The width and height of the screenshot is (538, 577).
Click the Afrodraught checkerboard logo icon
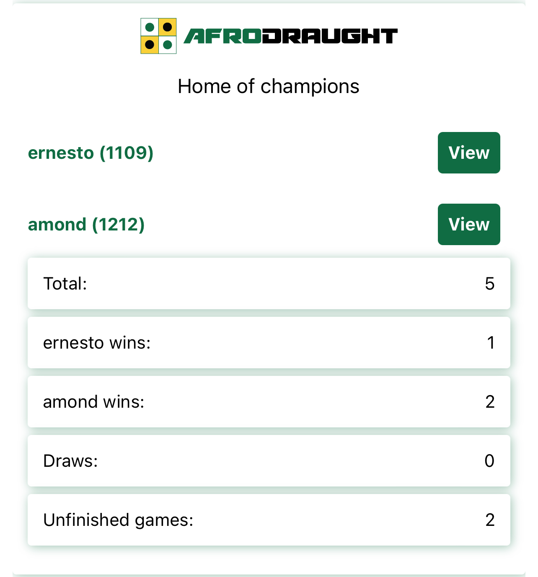[x=158, y=36]
